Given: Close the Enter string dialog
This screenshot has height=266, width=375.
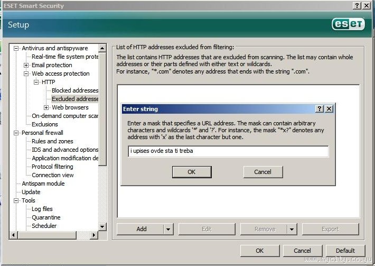Looking at the screenshot, I should tap(329, 109).
